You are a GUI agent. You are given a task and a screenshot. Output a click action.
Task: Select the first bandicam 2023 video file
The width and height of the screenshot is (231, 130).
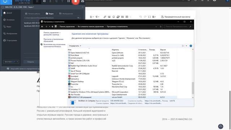point(32,23)
